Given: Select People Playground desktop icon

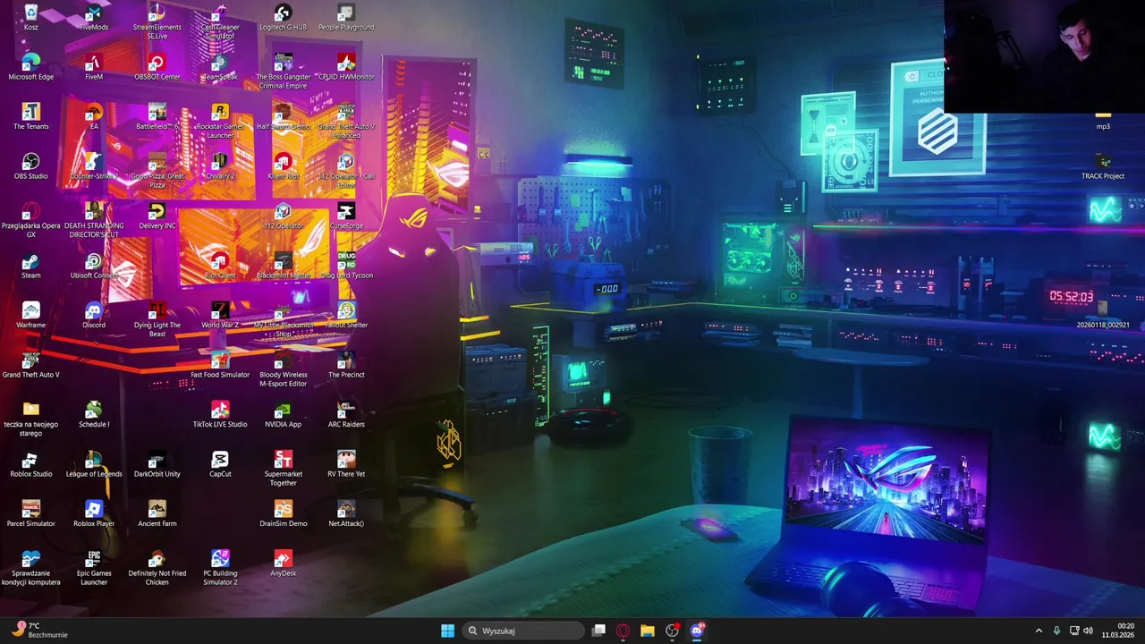Looking at the screenshot, I should click(346, 18).
